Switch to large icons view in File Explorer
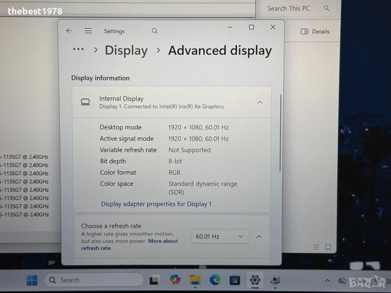The width and height of the screenshot is (391, 293). tap(328, 247)
